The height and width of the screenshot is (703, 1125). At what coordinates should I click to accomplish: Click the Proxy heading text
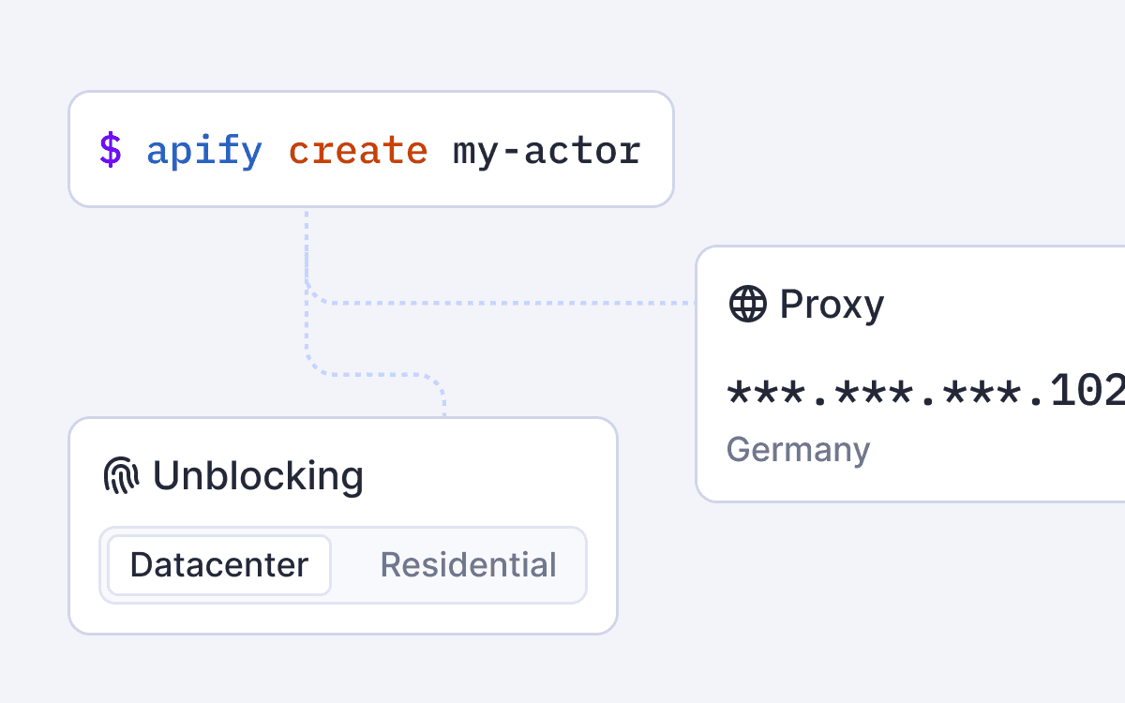832,305
